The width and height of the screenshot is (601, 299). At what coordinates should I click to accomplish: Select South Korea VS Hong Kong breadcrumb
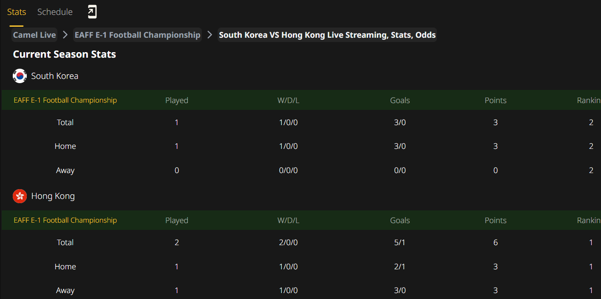327,35
